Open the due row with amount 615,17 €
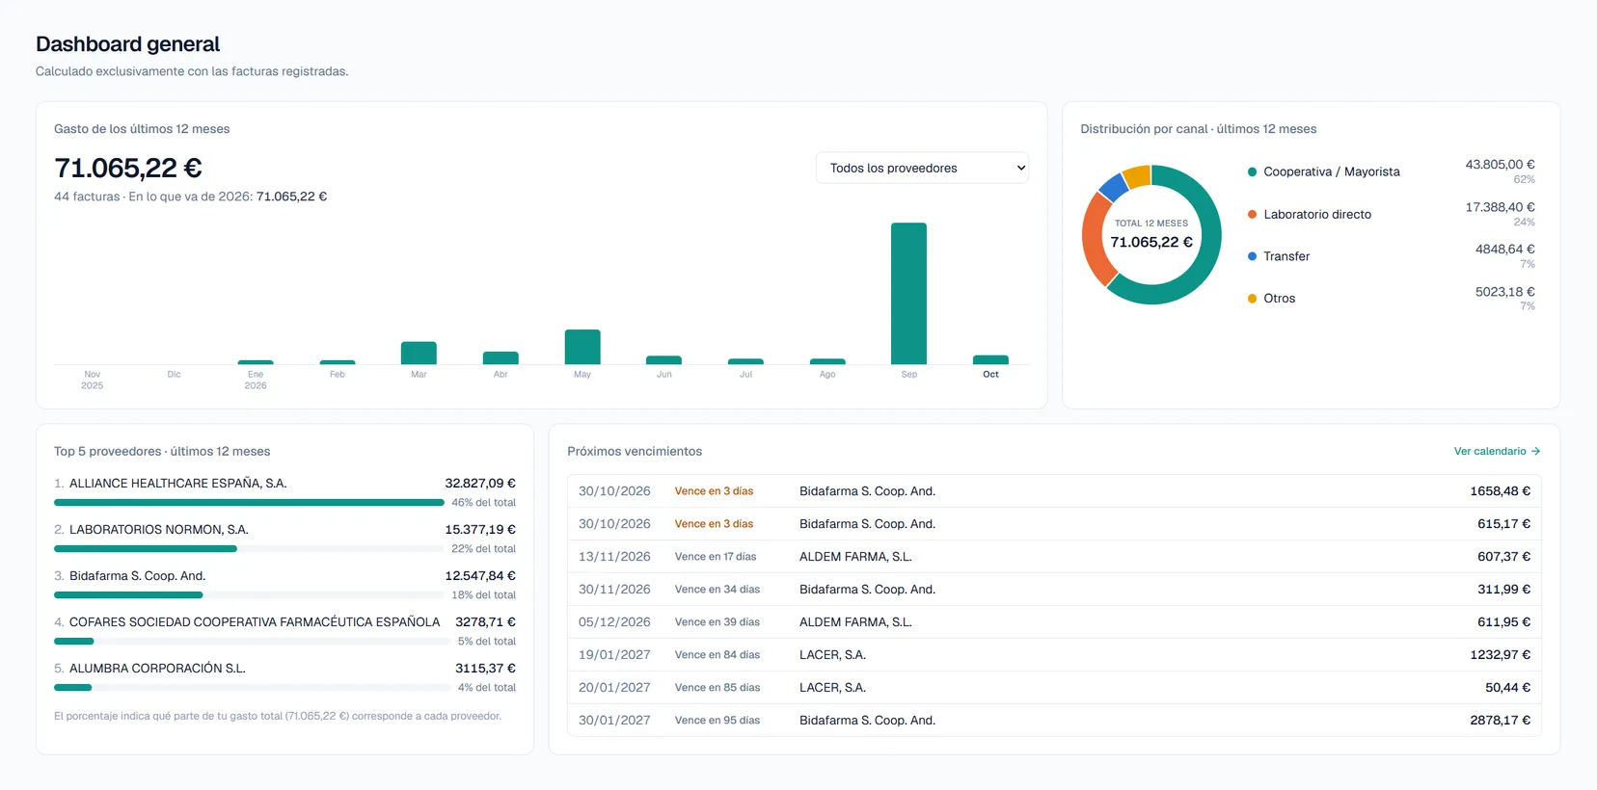This screenshot has width=1597, height=790. pos(1054,524)
